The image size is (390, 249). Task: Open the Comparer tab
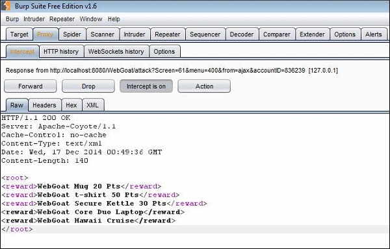[277, 34]
